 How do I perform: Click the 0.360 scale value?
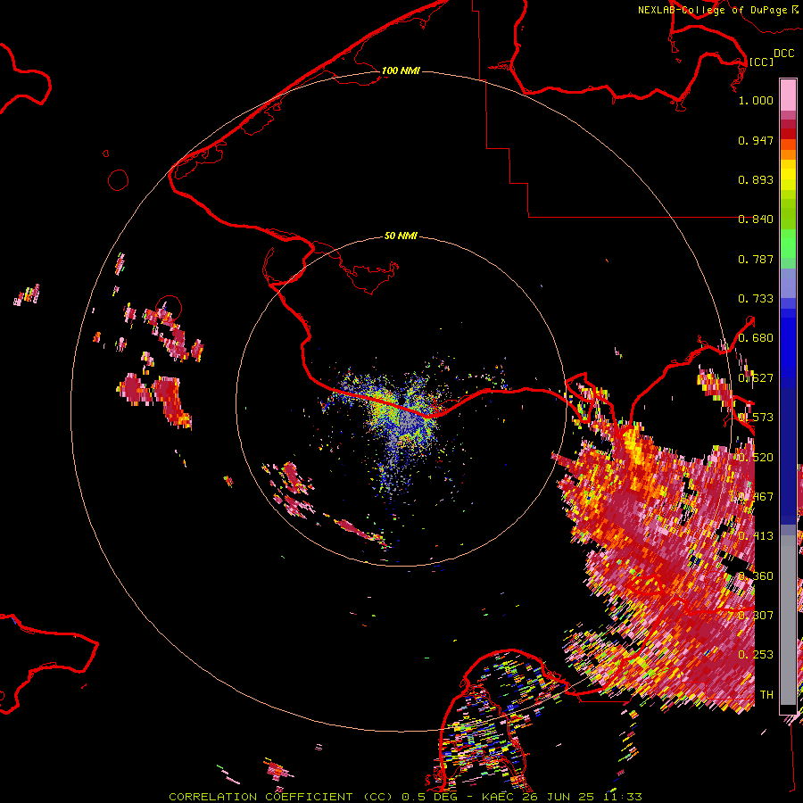pyautogui.click(x=756, y=575)
